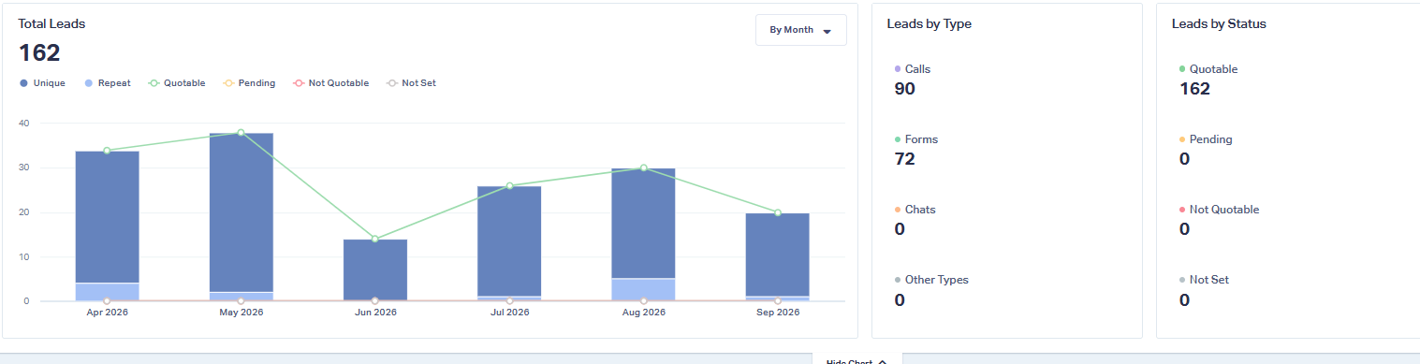The width and height of the screenshot is (1420, 364).
Task: Select the Jun 2026 unique leads bar
Action: [x=375, y=269]
